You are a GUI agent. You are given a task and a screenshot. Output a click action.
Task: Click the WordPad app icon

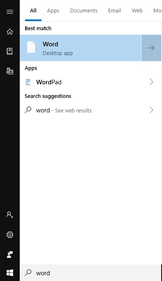(28, 82)
